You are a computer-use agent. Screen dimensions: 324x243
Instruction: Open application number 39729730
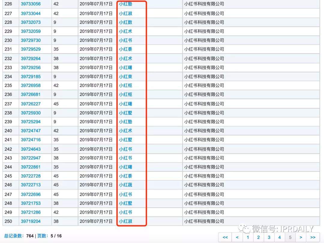pos(31,40)
